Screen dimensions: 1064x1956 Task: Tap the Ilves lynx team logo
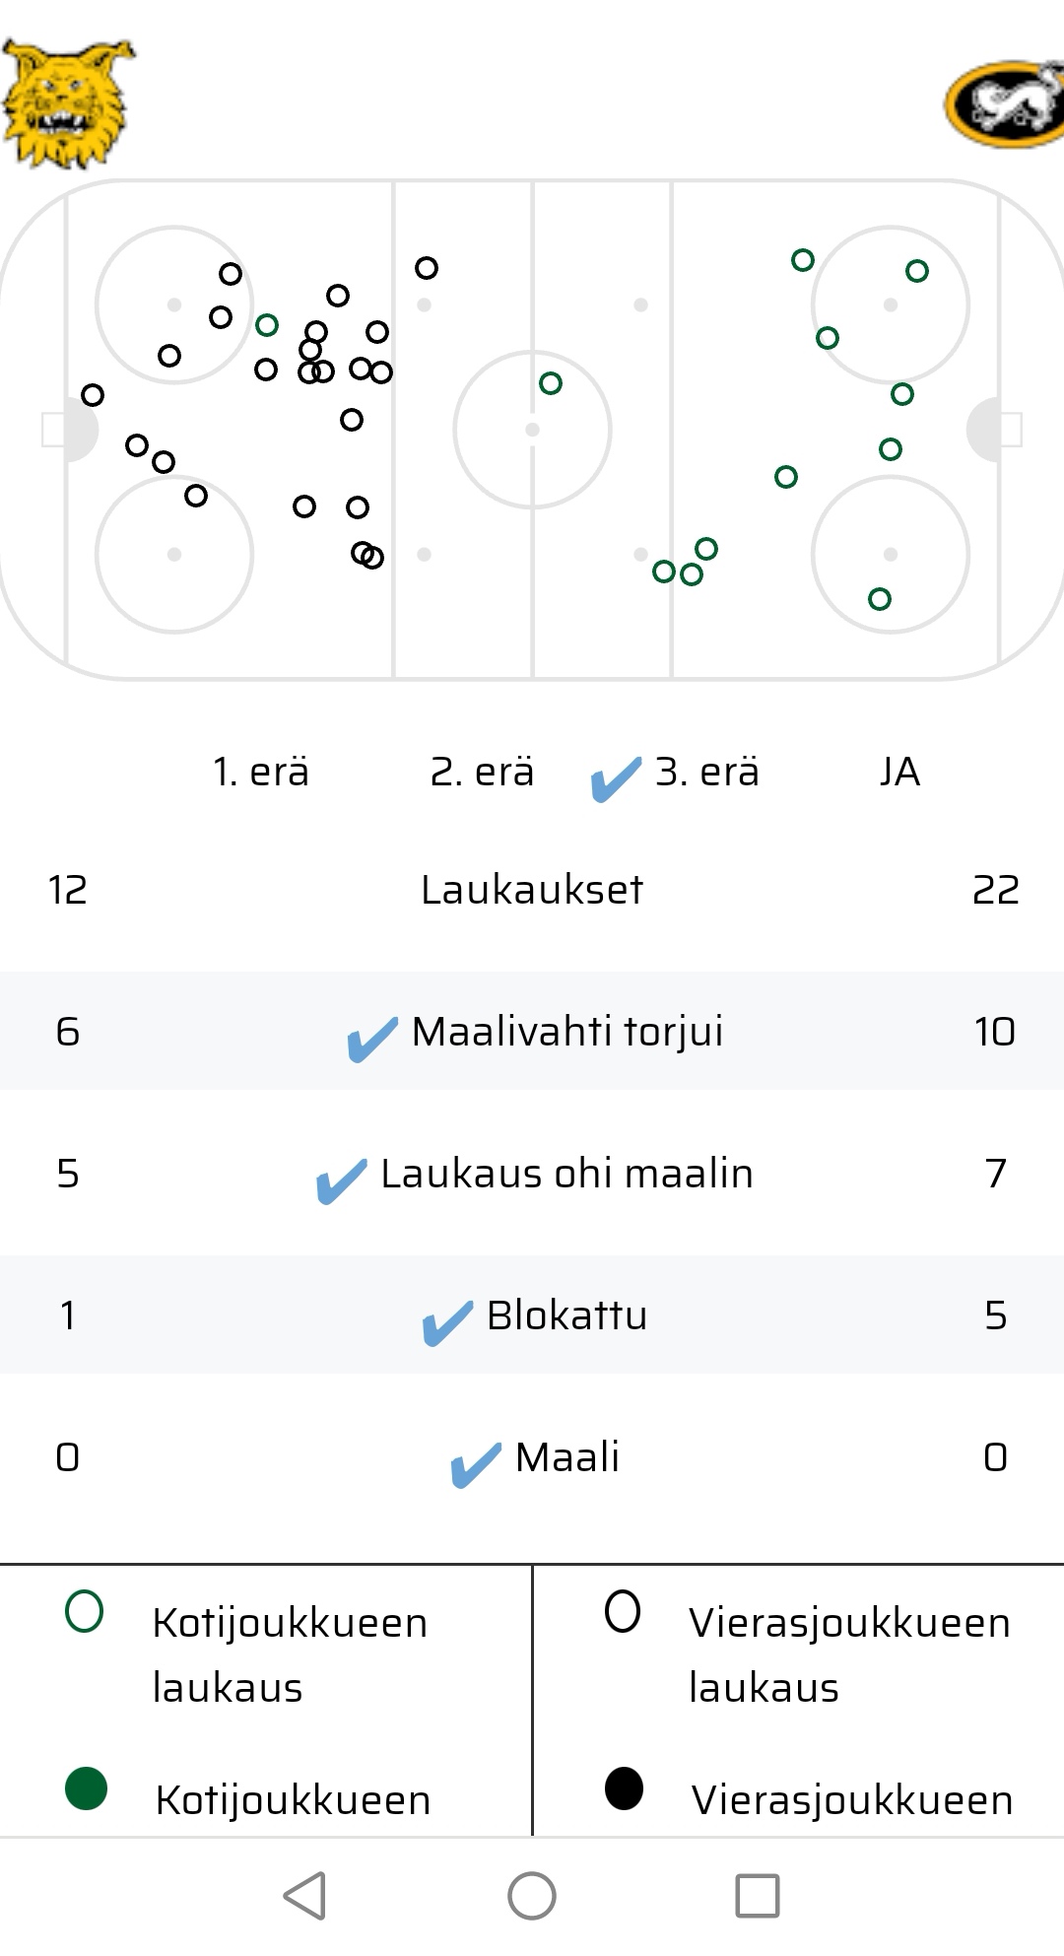click(x=67, y=103)
